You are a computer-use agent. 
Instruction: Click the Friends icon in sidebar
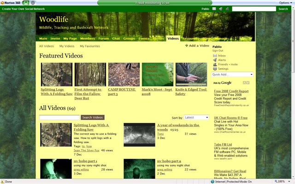coord(215,64)
